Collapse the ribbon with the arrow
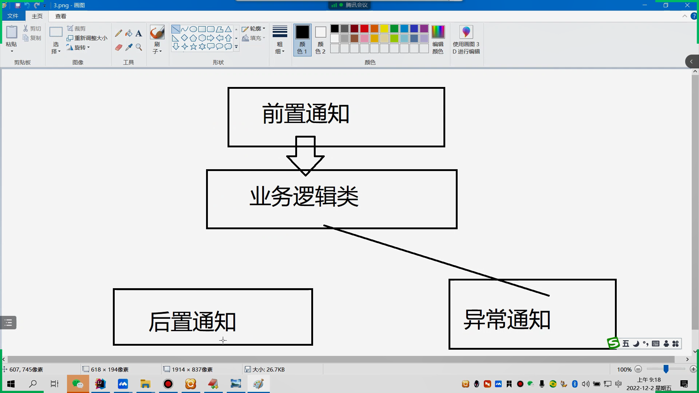The width and height of the screenshot is (699, 393). (684, 16)
